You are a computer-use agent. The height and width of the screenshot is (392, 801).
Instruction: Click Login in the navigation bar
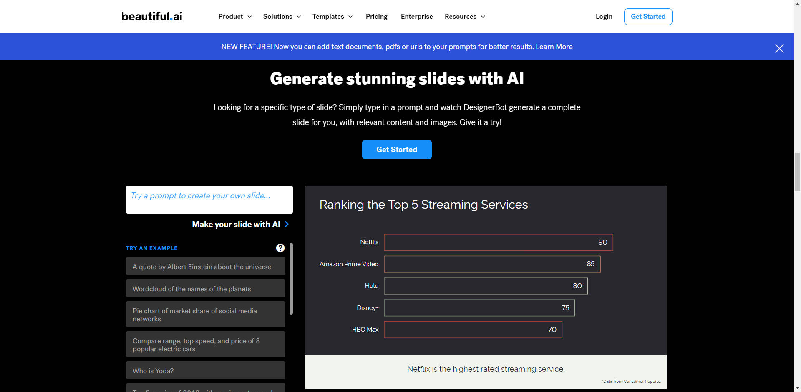point(604,16)
